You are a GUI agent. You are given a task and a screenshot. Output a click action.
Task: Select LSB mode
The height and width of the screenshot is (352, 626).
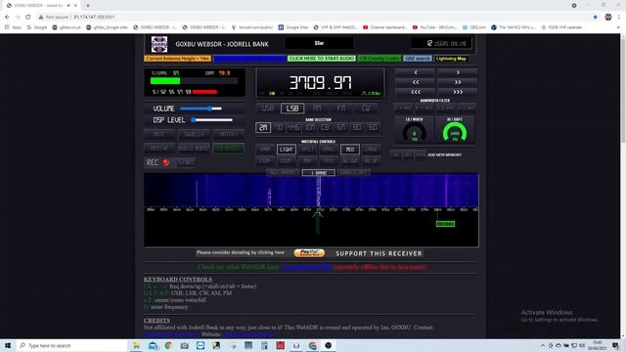pyautogui.click(x=292, y=109)
